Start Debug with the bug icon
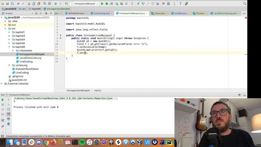This screenshot has height=147, width=261. (107, 4)
